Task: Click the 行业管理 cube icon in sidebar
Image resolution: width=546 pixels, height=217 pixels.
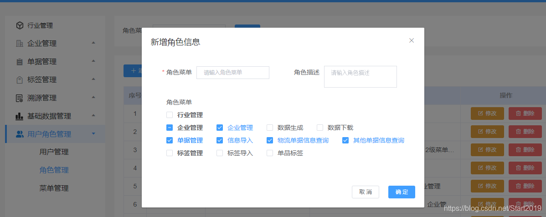Action: point(20,25)
